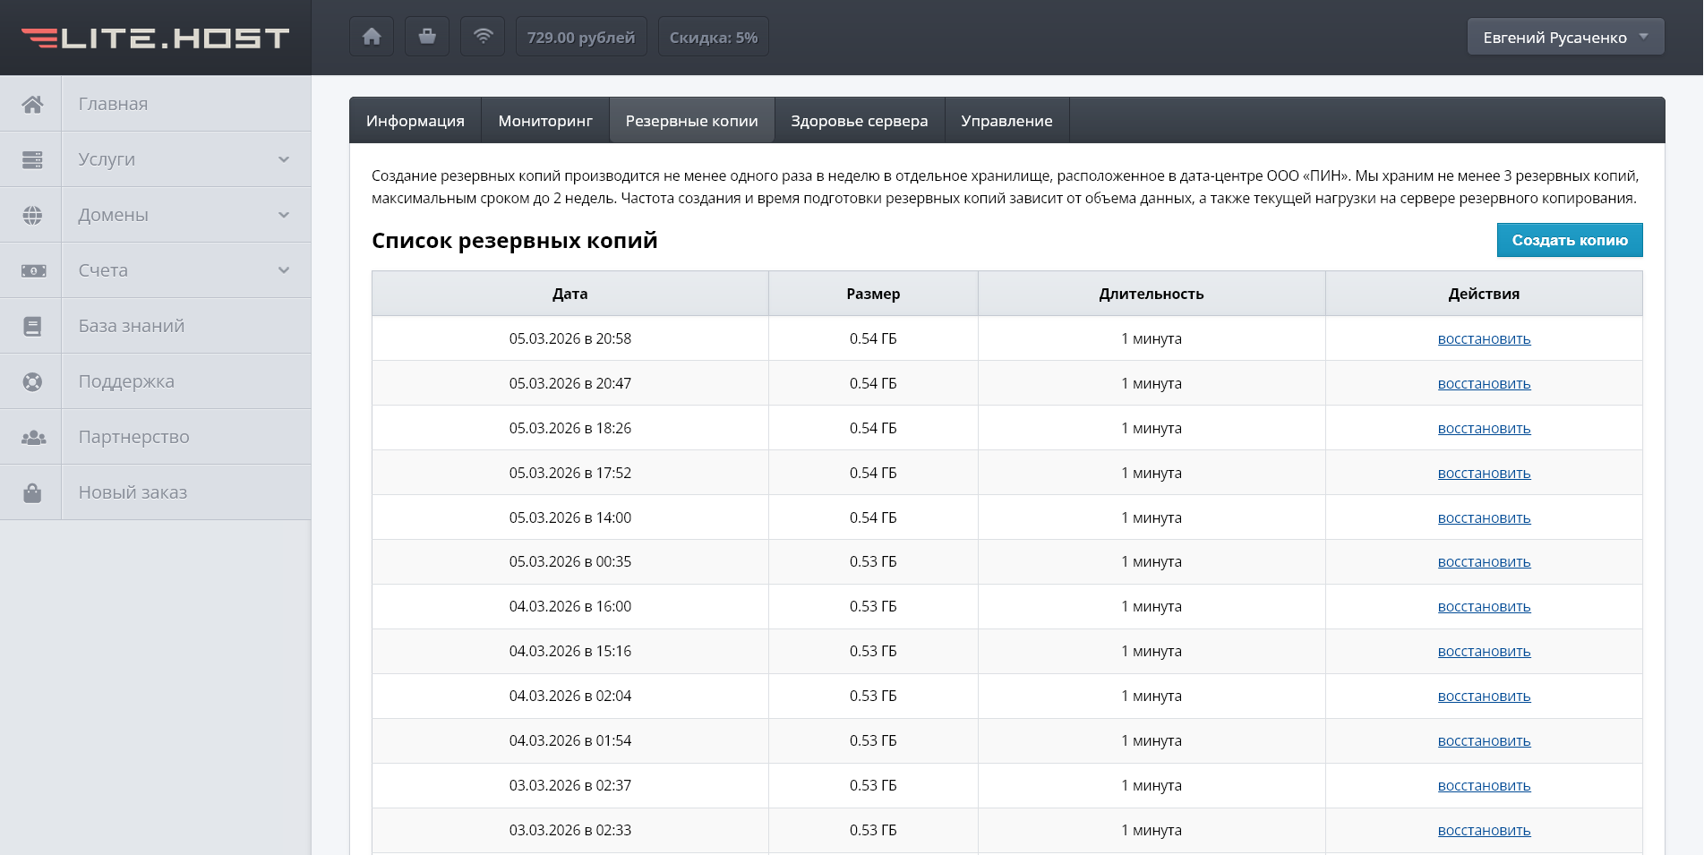Viewport: 1704px width, 855px height.
Task: Restore the backup from 05.03.2026 в 20:58
Action: 1484,338
